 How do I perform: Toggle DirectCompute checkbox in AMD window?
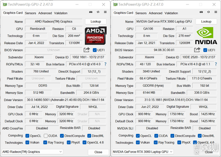[x=62, y=136]
